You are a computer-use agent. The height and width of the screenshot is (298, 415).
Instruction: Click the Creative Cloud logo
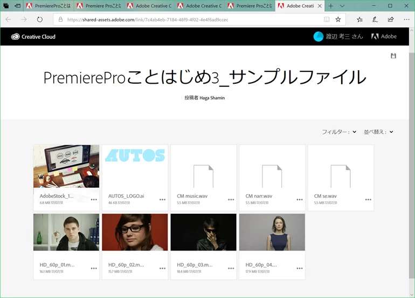(x=33, y=37)
